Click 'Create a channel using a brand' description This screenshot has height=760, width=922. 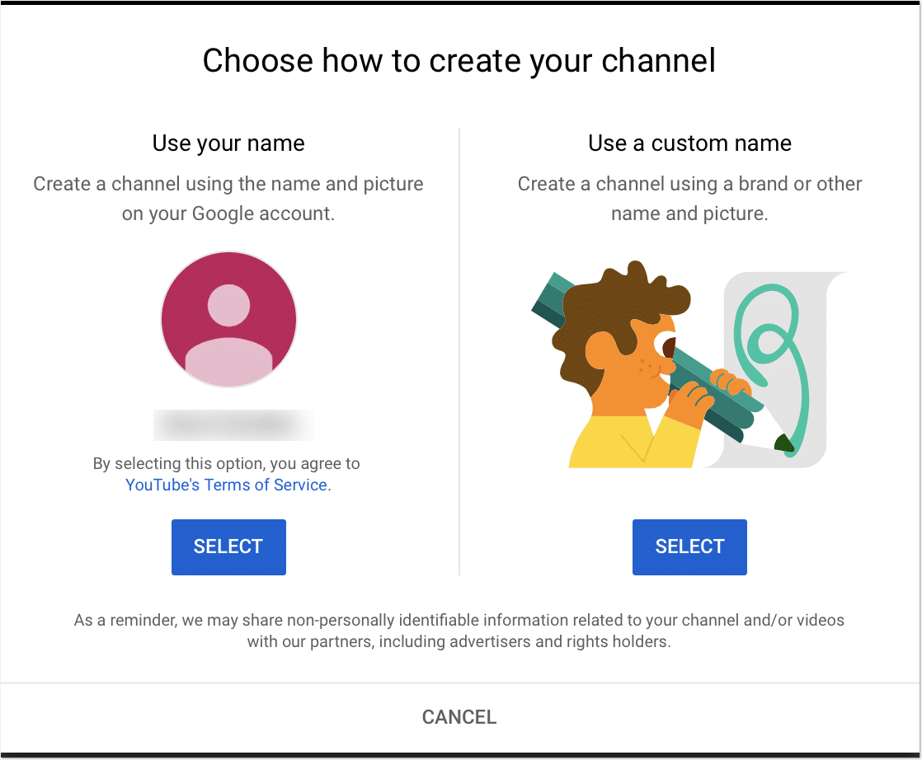pos(689,199)
